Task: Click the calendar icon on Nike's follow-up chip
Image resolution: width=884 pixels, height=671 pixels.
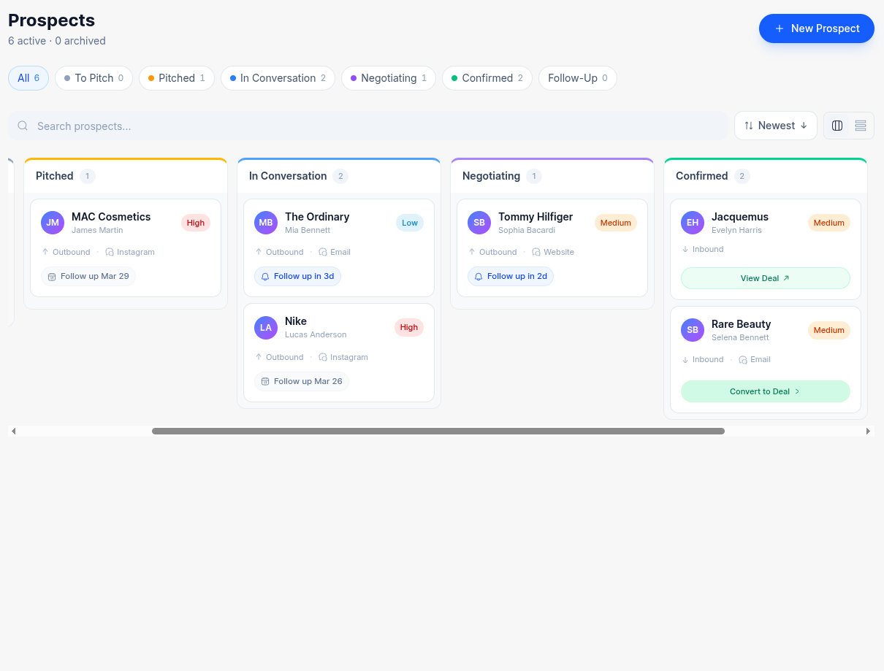Action: tap(264, 381)
